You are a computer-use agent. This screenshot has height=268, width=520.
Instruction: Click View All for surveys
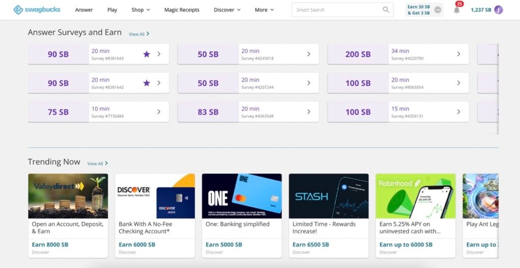click(139, 34)
